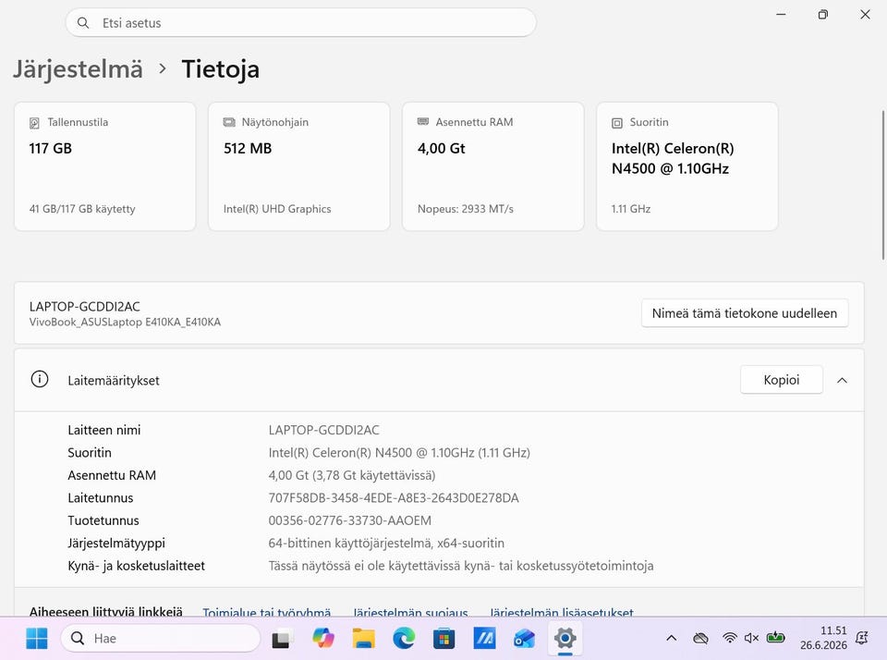The height and width of the screenshot is (660, 887).
Task: Click the 41 GB/117 GB käytetty text
Action: (x=82, y=209)
